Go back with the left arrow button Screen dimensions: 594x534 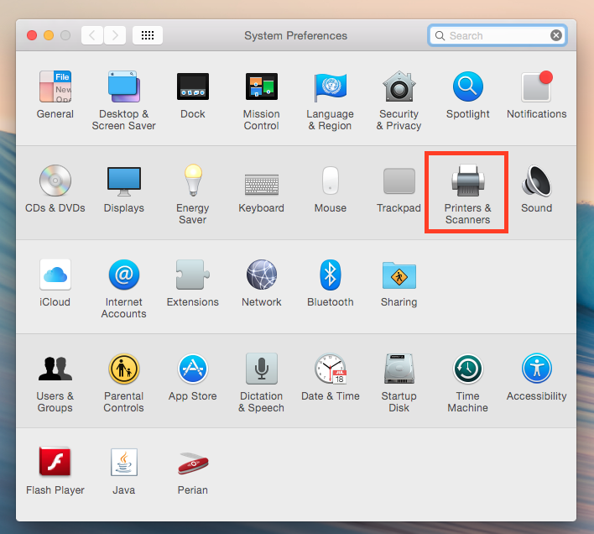tap(92, 35)
